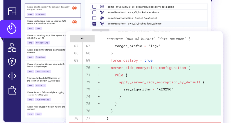
Task: Open the shield security icon in sidebar
Action: tap(12, 62)
